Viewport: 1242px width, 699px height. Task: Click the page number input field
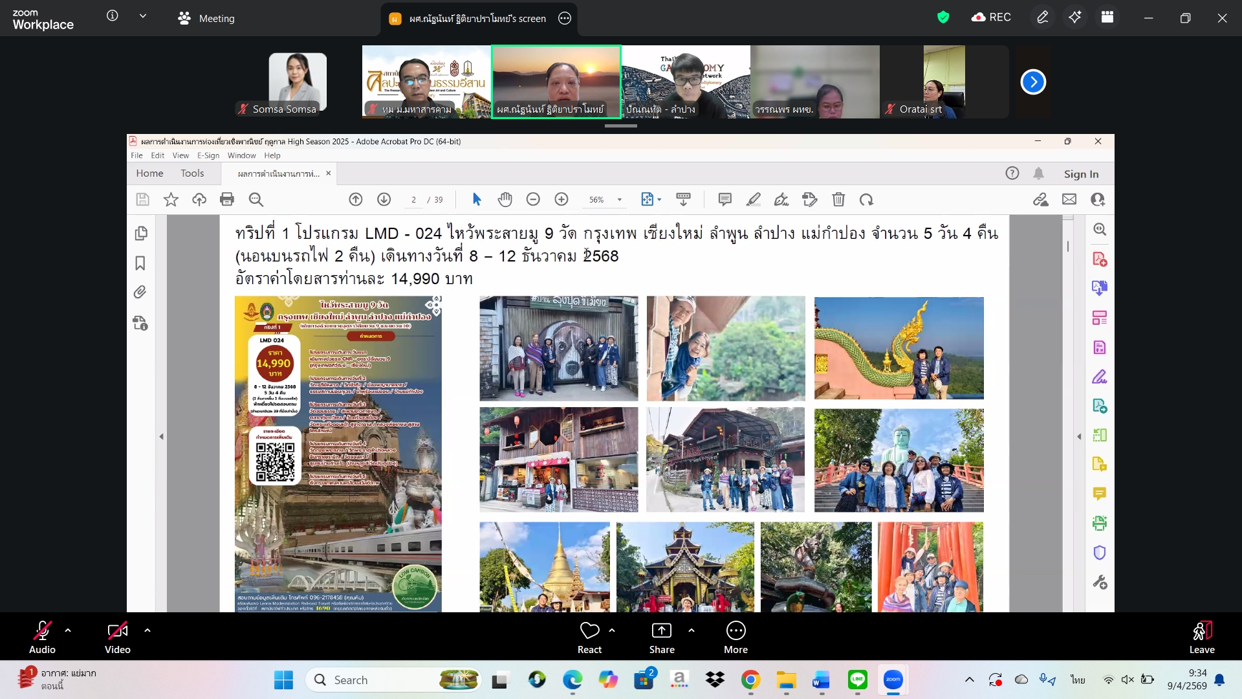click(x=413, y=200)
